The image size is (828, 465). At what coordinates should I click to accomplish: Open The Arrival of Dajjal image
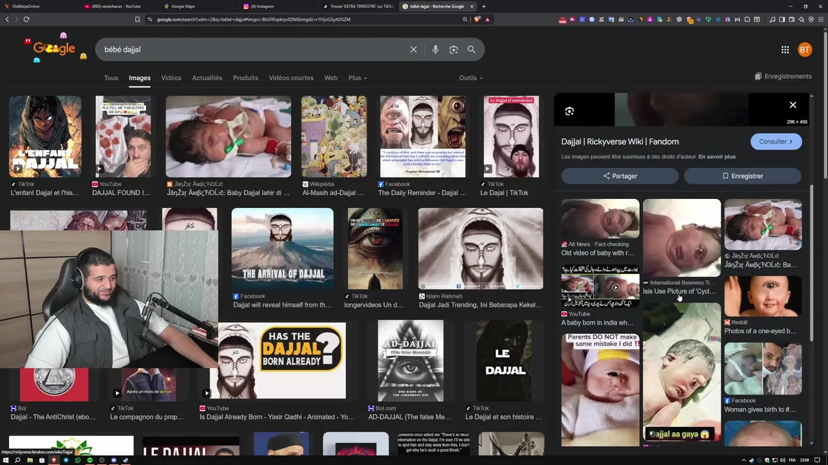(x=283, y=249)
